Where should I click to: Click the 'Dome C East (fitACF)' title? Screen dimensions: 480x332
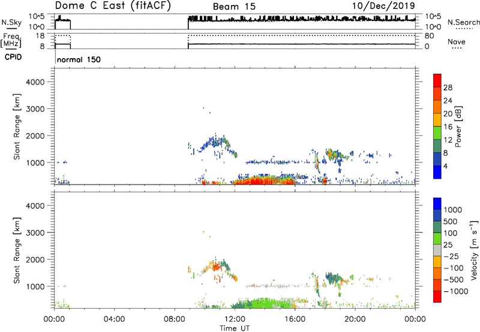tap(113, 6)
